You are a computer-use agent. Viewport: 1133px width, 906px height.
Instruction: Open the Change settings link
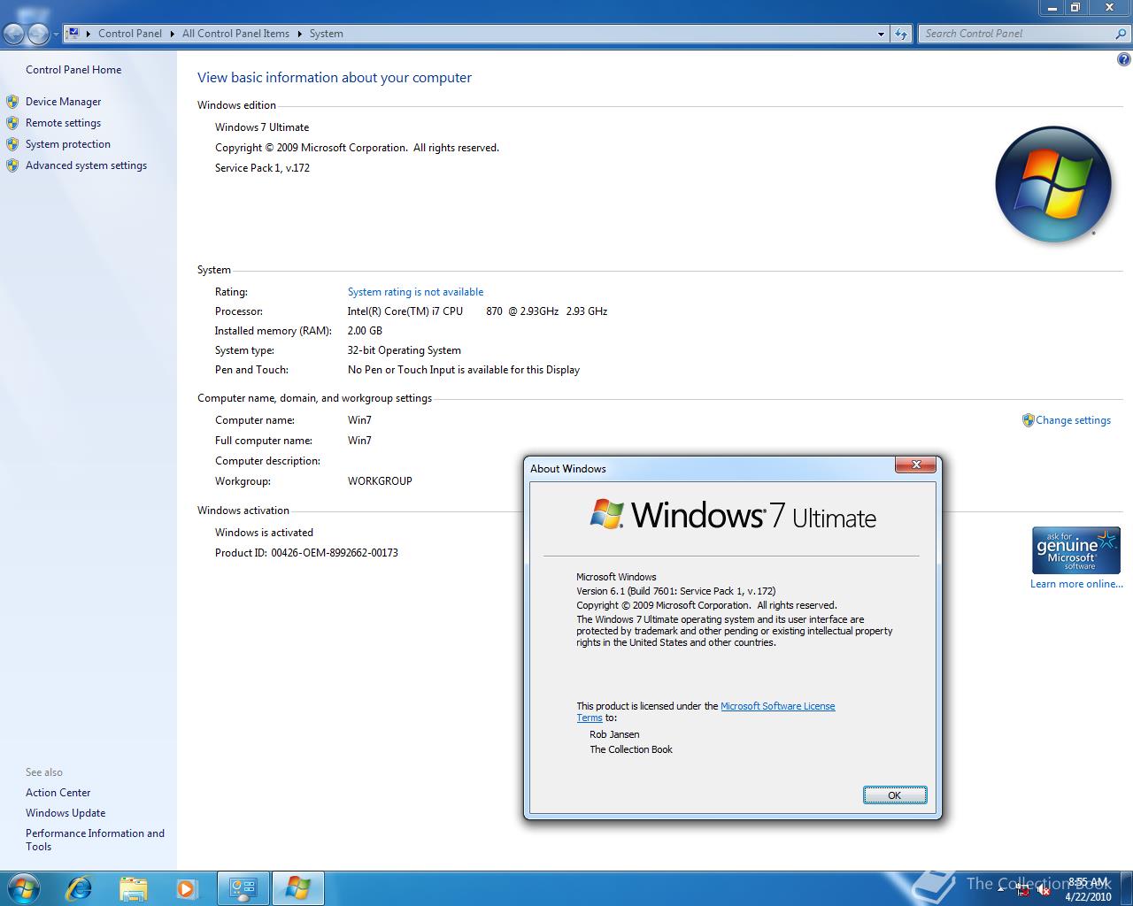click(x=1073, y=420)
